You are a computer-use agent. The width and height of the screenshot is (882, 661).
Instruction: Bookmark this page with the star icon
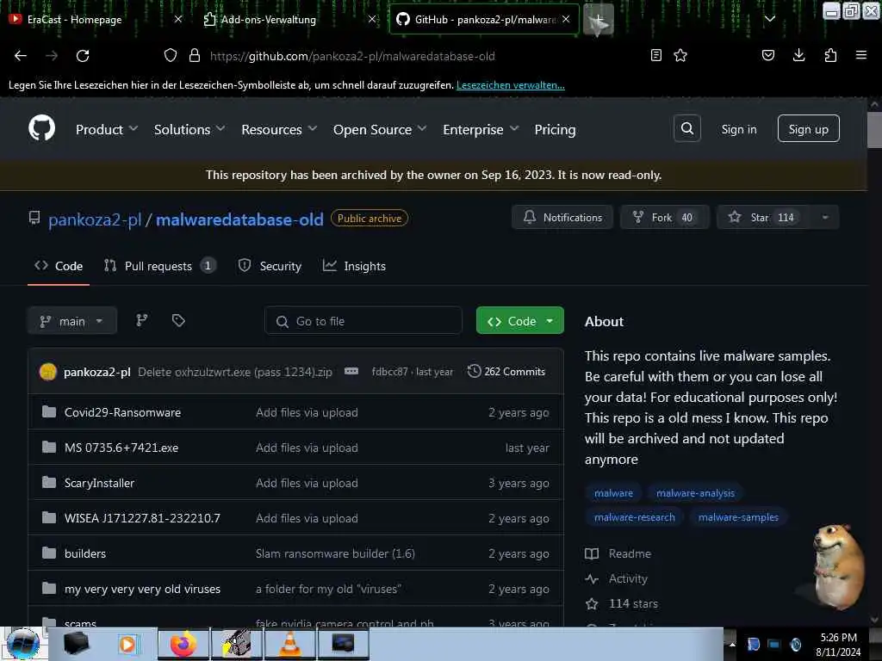click(680, 55)
